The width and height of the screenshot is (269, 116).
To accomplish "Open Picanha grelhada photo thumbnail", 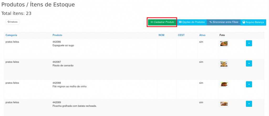I will pyautogui.click(x=224, y=104).
